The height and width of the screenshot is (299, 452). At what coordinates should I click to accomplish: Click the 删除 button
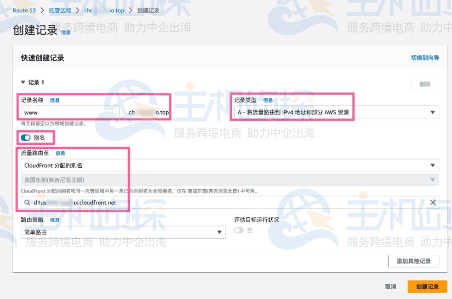(x=424, y=84)
